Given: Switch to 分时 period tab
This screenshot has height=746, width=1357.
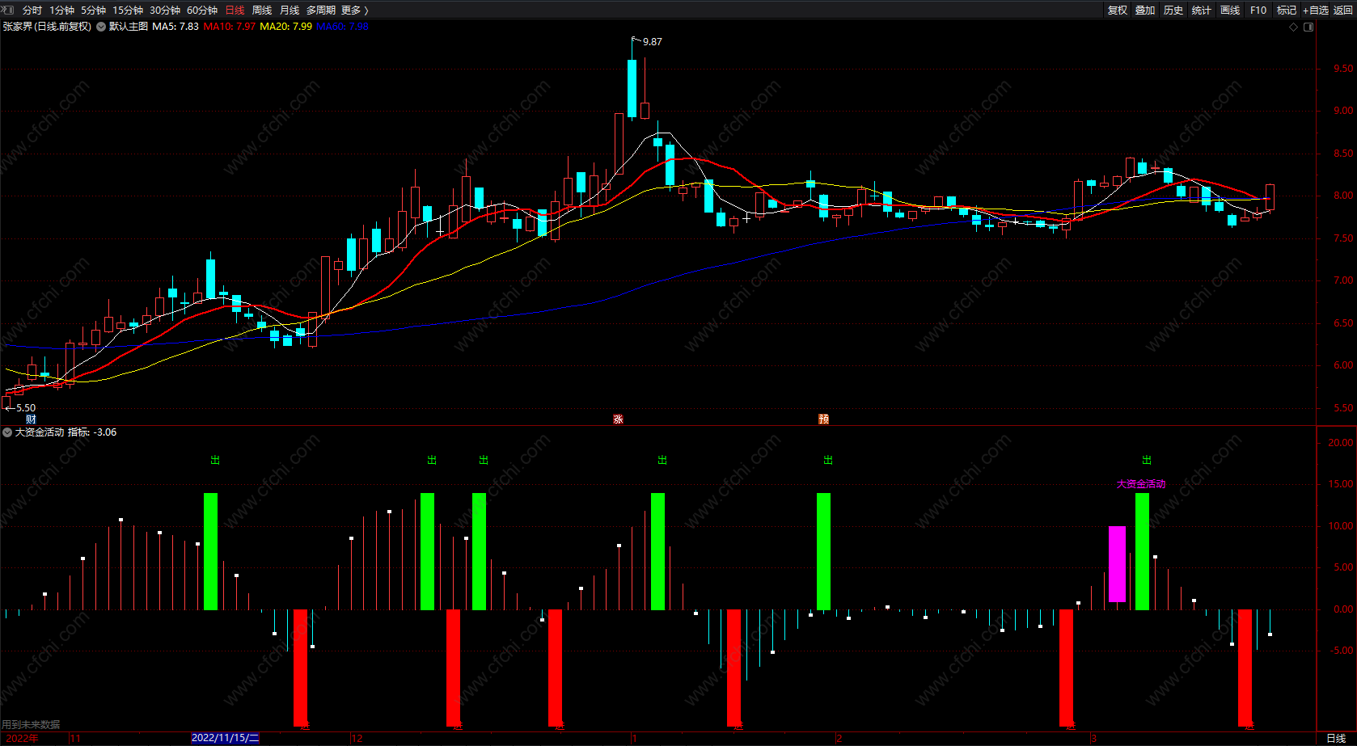Looking at the screenshot, I should [x=32, y=11].
